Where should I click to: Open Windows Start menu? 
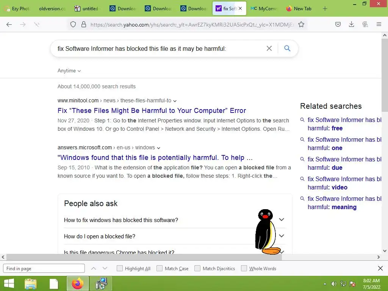9,283
